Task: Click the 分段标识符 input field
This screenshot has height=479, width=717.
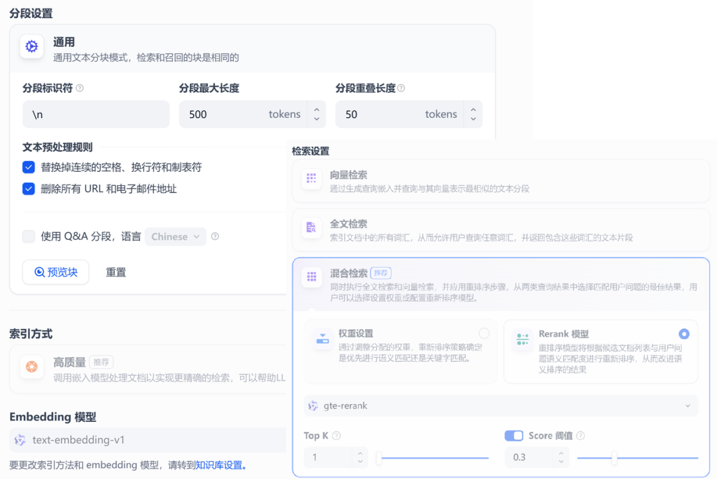Action: (96, 114)
